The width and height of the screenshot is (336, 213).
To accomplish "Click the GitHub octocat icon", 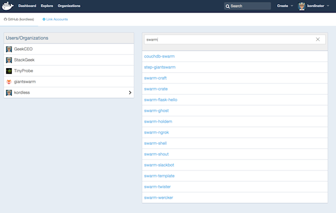I will [6, 19].
